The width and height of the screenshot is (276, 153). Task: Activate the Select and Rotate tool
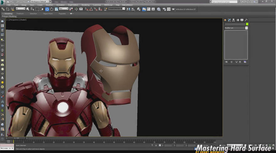pos(51,9)
